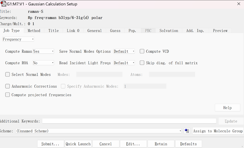The width and height of the screenshot is (244, 148).
Task: Expand the Compute Raman dropdown
Action: (x=43, y=51)
